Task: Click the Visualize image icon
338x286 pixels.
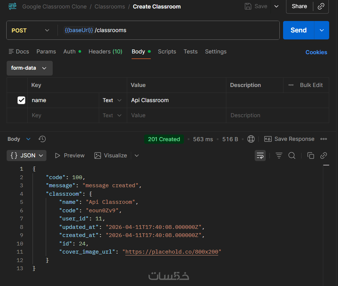Action: point(98,156)
